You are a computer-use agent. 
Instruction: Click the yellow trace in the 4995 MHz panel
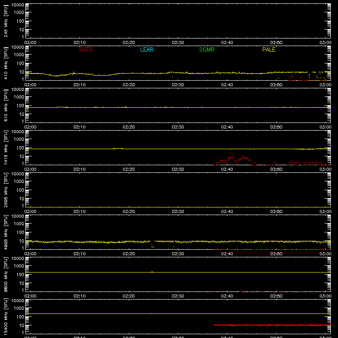[178, 242]
